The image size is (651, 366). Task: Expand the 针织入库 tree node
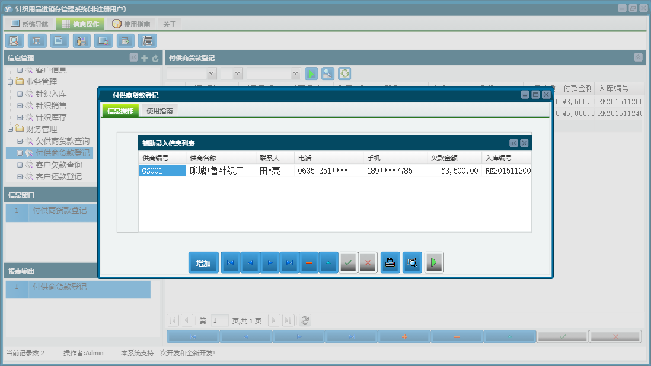click(x=20, y=94)
